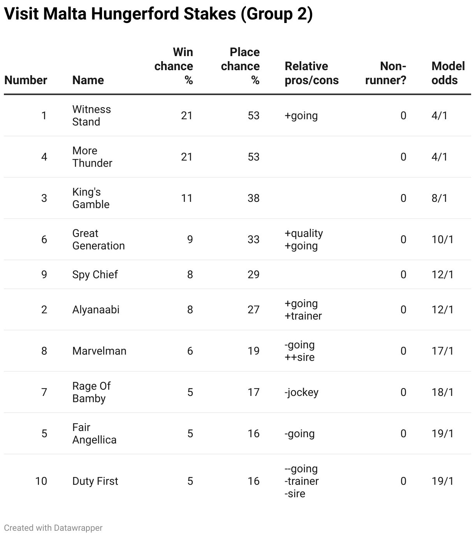Open the Created with Datawrapper link
475x537 pixels.
tap(53, 528)
